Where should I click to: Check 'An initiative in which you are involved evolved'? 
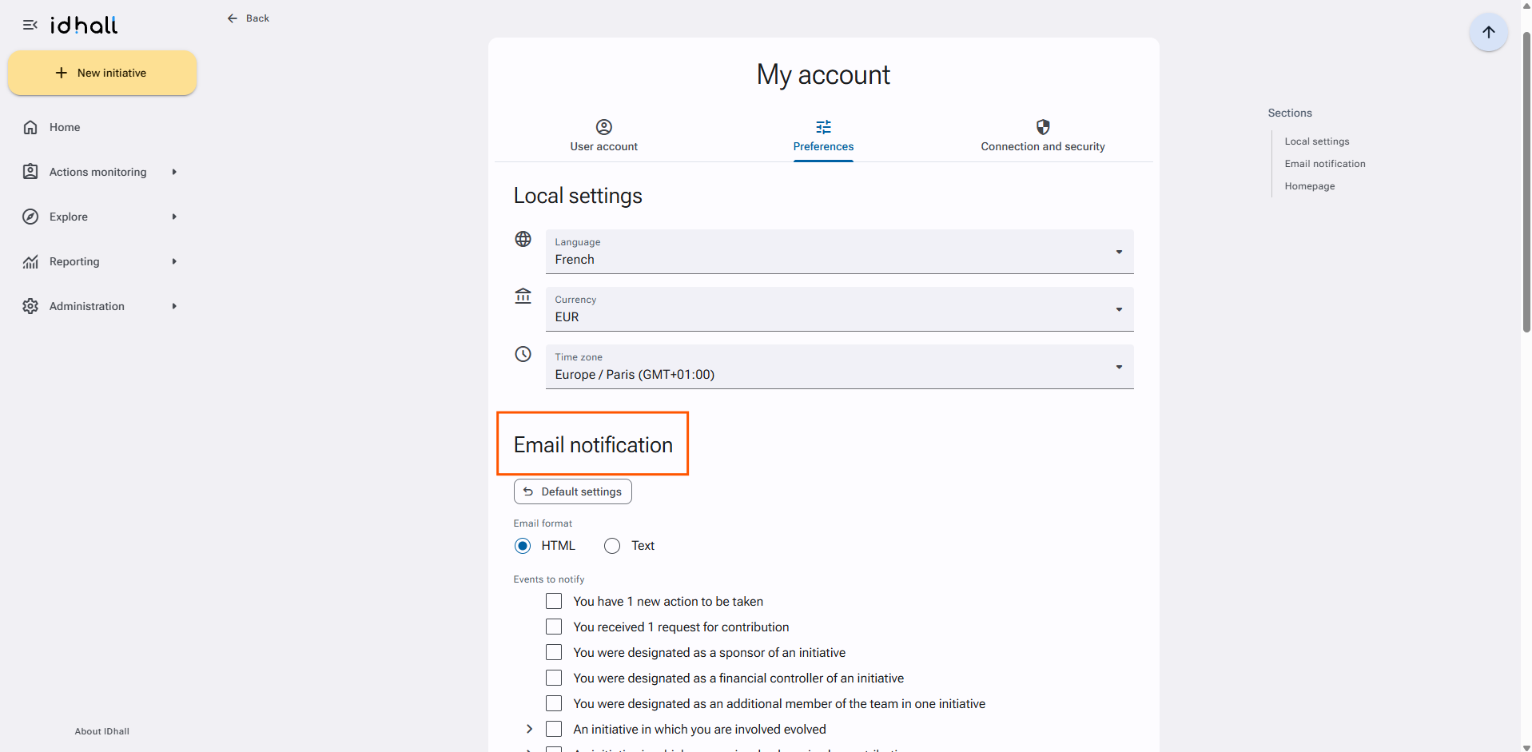click(554, 729)
